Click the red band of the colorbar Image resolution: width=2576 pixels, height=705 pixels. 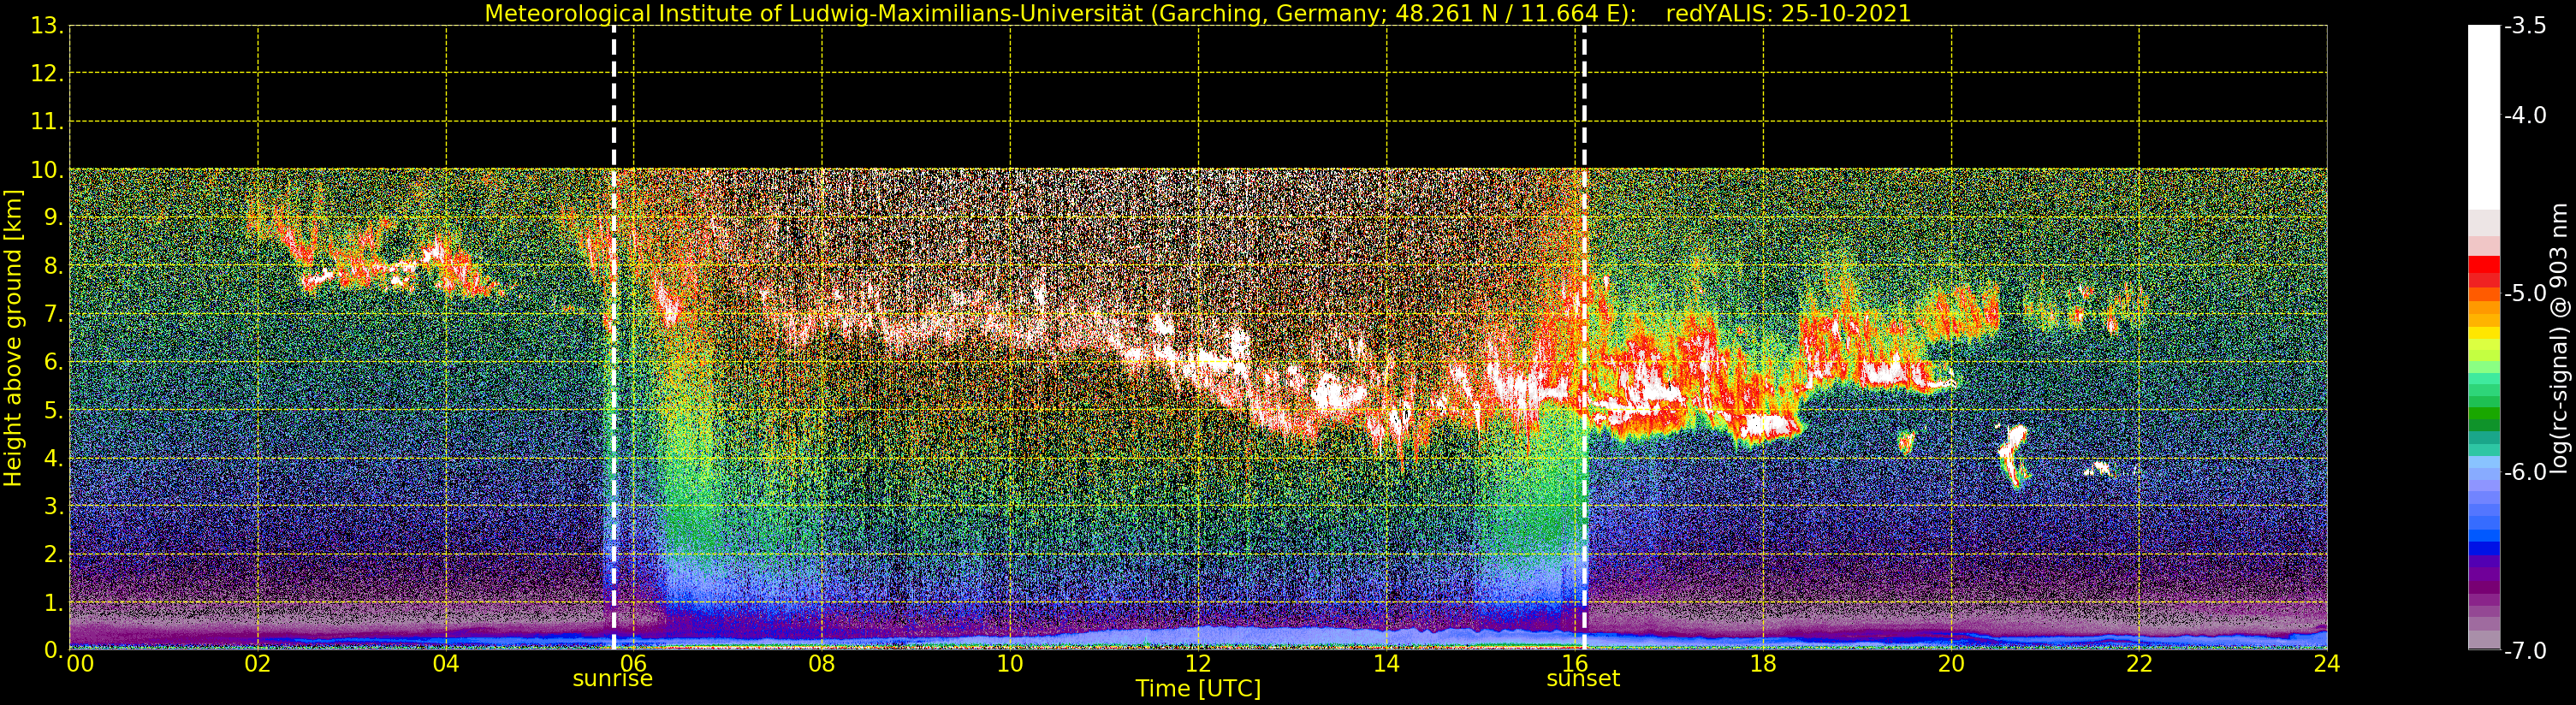tap(2484, 270)
